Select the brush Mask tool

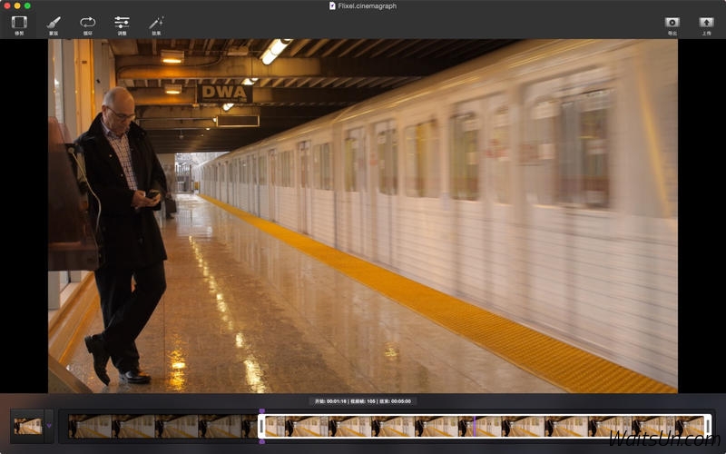pos(54,25)
